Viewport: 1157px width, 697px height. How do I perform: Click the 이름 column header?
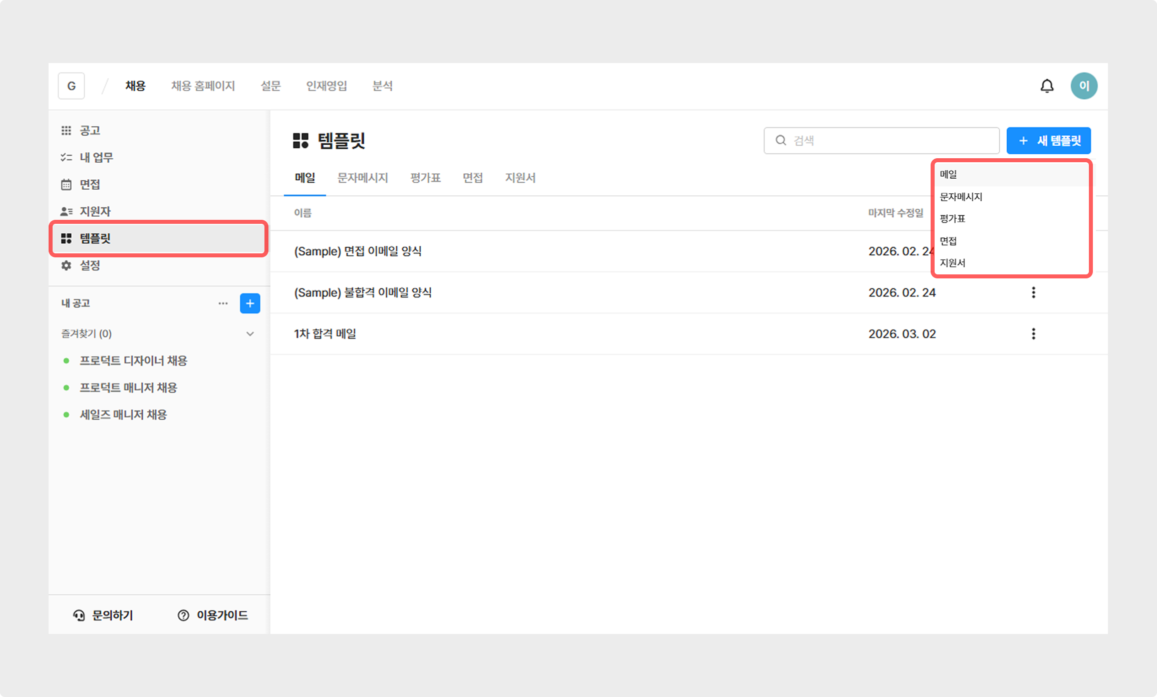coord(303,213)
